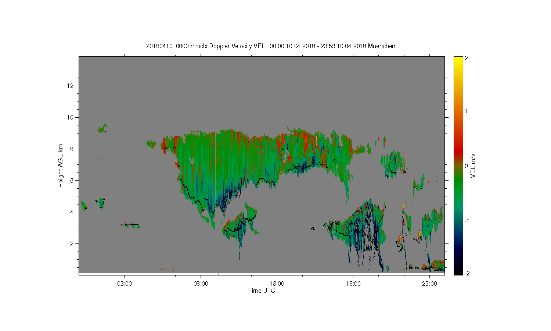
Task: Click the yellow top of the colorbar
Action: [x=458, y=61]
